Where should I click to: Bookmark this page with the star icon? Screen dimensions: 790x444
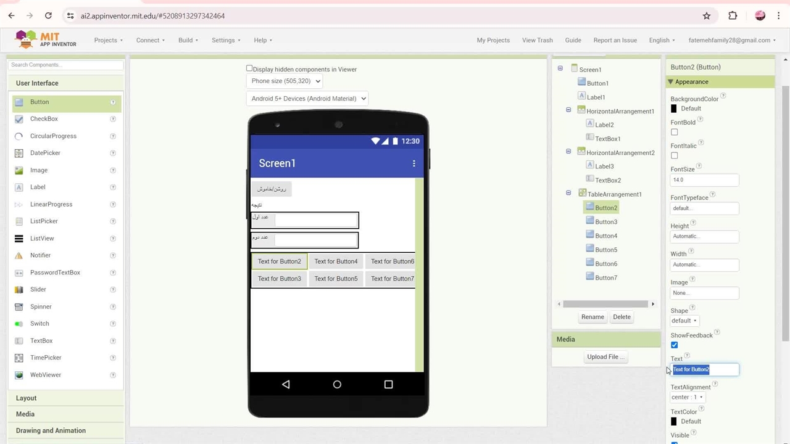[707, 16]
